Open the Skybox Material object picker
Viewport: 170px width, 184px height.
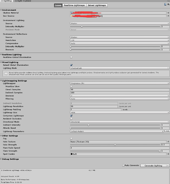tap(168, 13)
